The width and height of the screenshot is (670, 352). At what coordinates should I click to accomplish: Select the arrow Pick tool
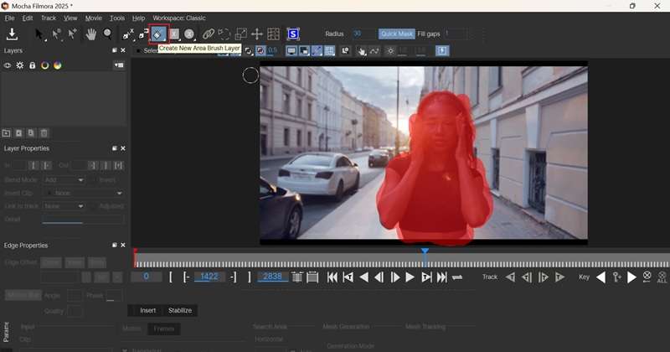[39, 34]
